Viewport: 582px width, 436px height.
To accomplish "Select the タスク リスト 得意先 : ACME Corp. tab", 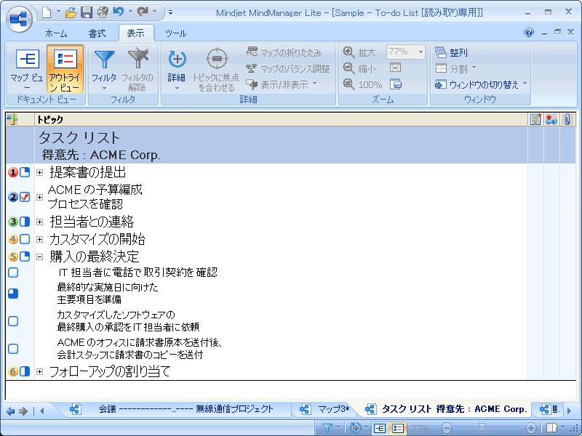I will [x=446, y=409].
